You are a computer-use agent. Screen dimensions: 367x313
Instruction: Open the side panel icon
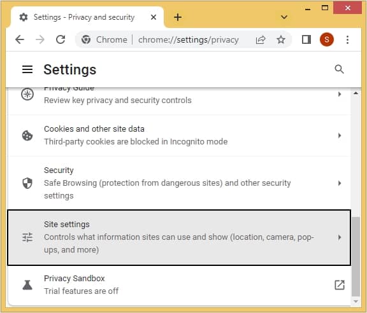[x=306, y=39]
